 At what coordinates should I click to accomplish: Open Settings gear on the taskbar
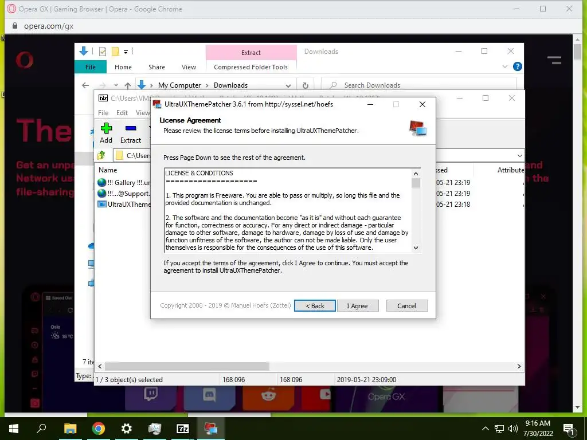pyautogui.click(x=127, y=429)
